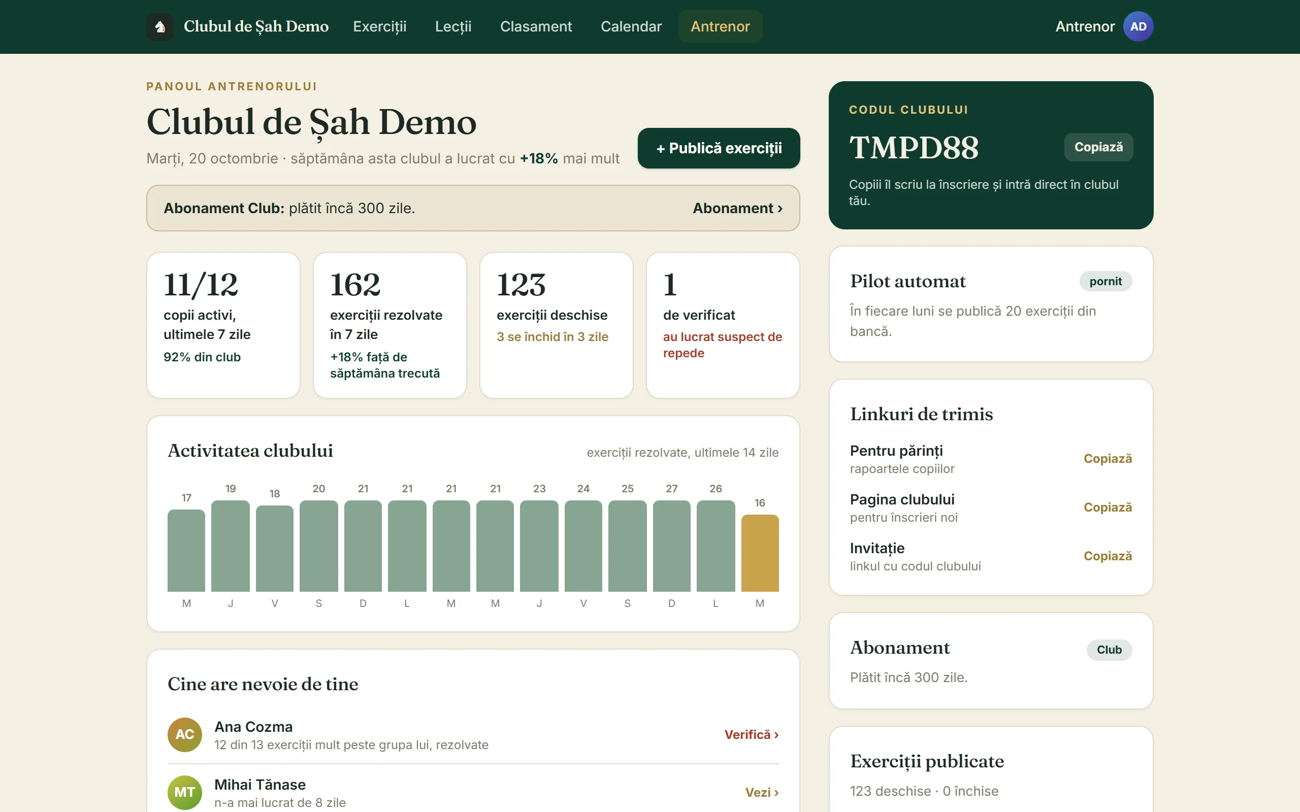Open the Exerciții nav tab
This screenshot has height=812, width=1300.
[379, 26]
